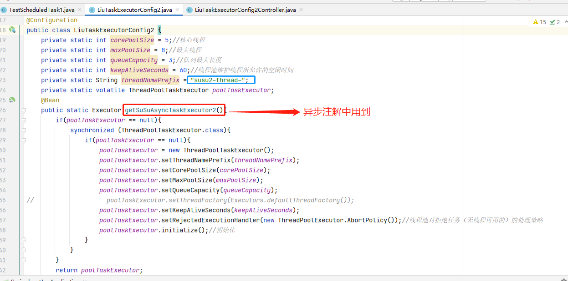Viewport: 568px width, 281px height.
Task: Click the Spring bean icon beside the @Bean method
Action: coord(12,100)
